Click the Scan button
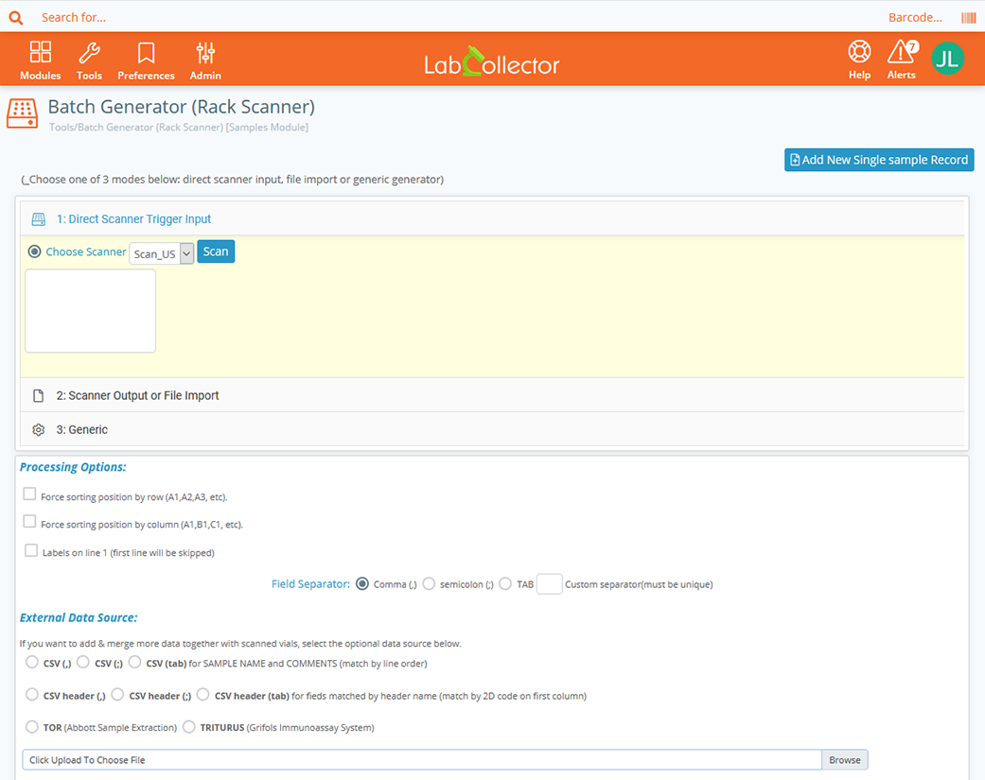The image size is (985, 780). pyautogui.click(x=216, y=251)
